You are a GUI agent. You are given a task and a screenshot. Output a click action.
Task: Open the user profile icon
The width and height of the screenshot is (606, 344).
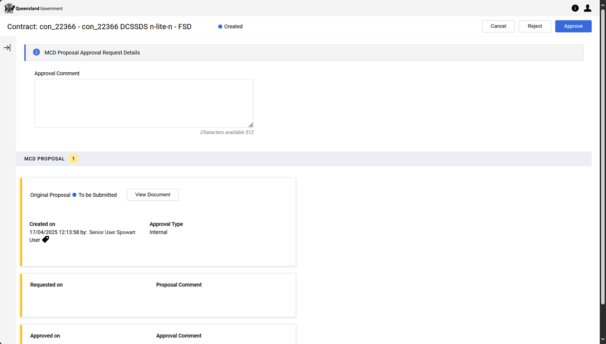(588, 8)
